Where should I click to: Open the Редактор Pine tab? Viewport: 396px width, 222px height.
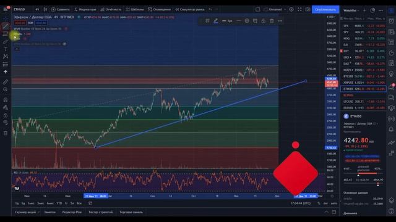click(x=72, y=212)
